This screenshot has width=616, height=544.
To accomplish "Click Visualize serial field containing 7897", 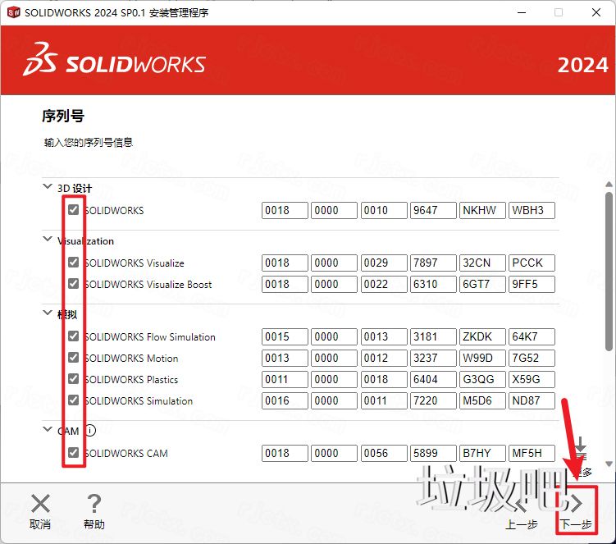I will [x=433, y=263].
